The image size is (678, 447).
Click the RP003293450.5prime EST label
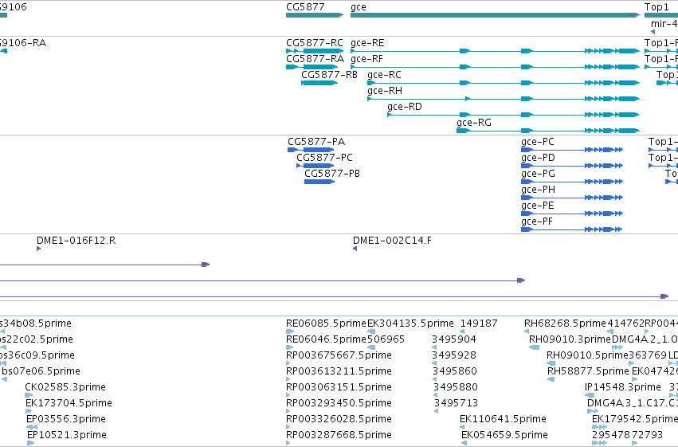[339, 403]
